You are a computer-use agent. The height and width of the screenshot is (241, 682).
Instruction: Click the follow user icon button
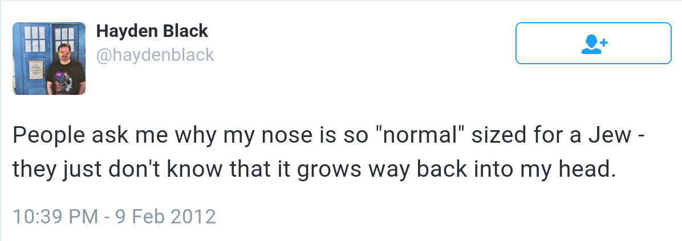[593, 43]
